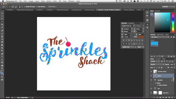Switch to the Houses_BW.png document tab
Image resolution: width=176 pixels, height=99 pixels.
click(x=129, y=10)
